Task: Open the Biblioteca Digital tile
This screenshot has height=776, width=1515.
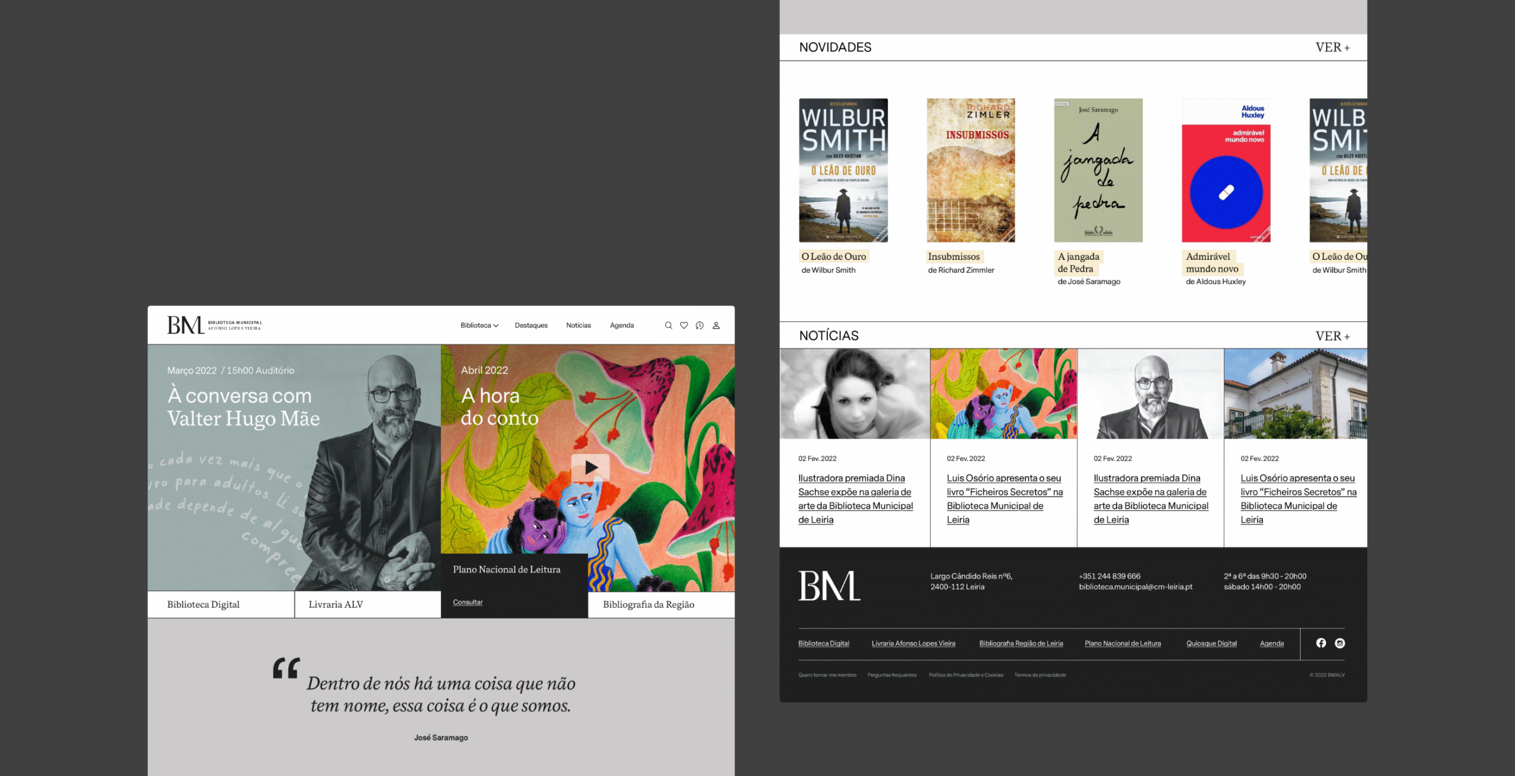Action: [203, 604]
